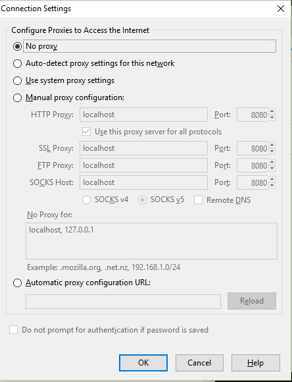The height and width of the screenshot is (382, 292).
Task: Click the Reload button
Action: point(252,301)
